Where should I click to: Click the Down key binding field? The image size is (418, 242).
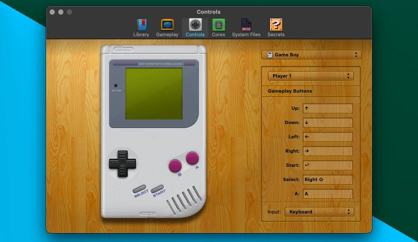tap(328, 122)
